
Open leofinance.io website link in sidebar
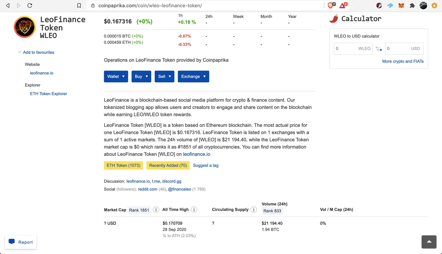point(42,73)
